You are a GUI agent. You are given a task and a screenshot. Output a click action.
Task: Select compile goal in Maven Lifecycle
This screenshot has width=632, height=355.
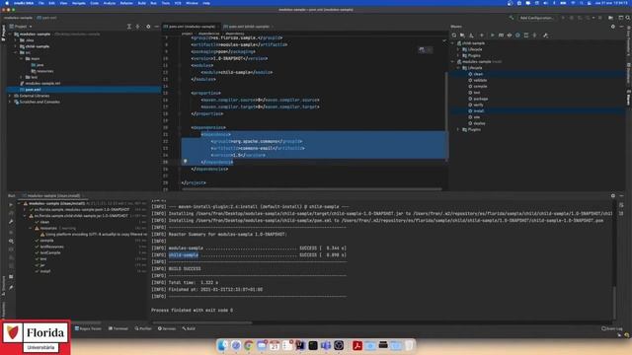click(x=480, y=87)
